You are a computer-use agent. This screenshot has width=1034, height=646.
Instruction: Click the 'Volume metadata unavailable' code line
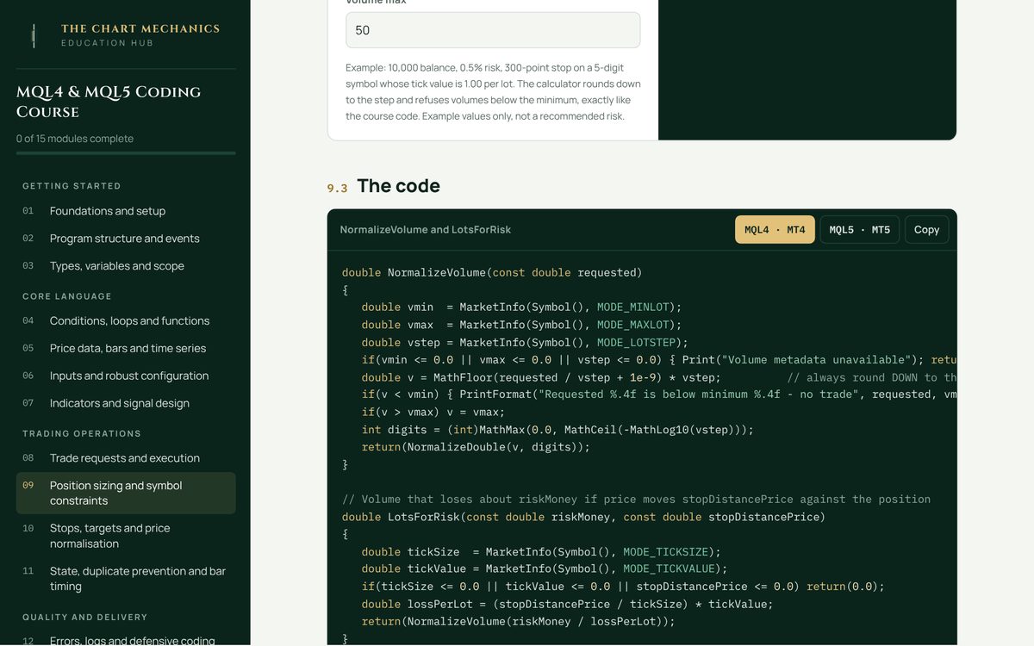[x=659, y=360]
